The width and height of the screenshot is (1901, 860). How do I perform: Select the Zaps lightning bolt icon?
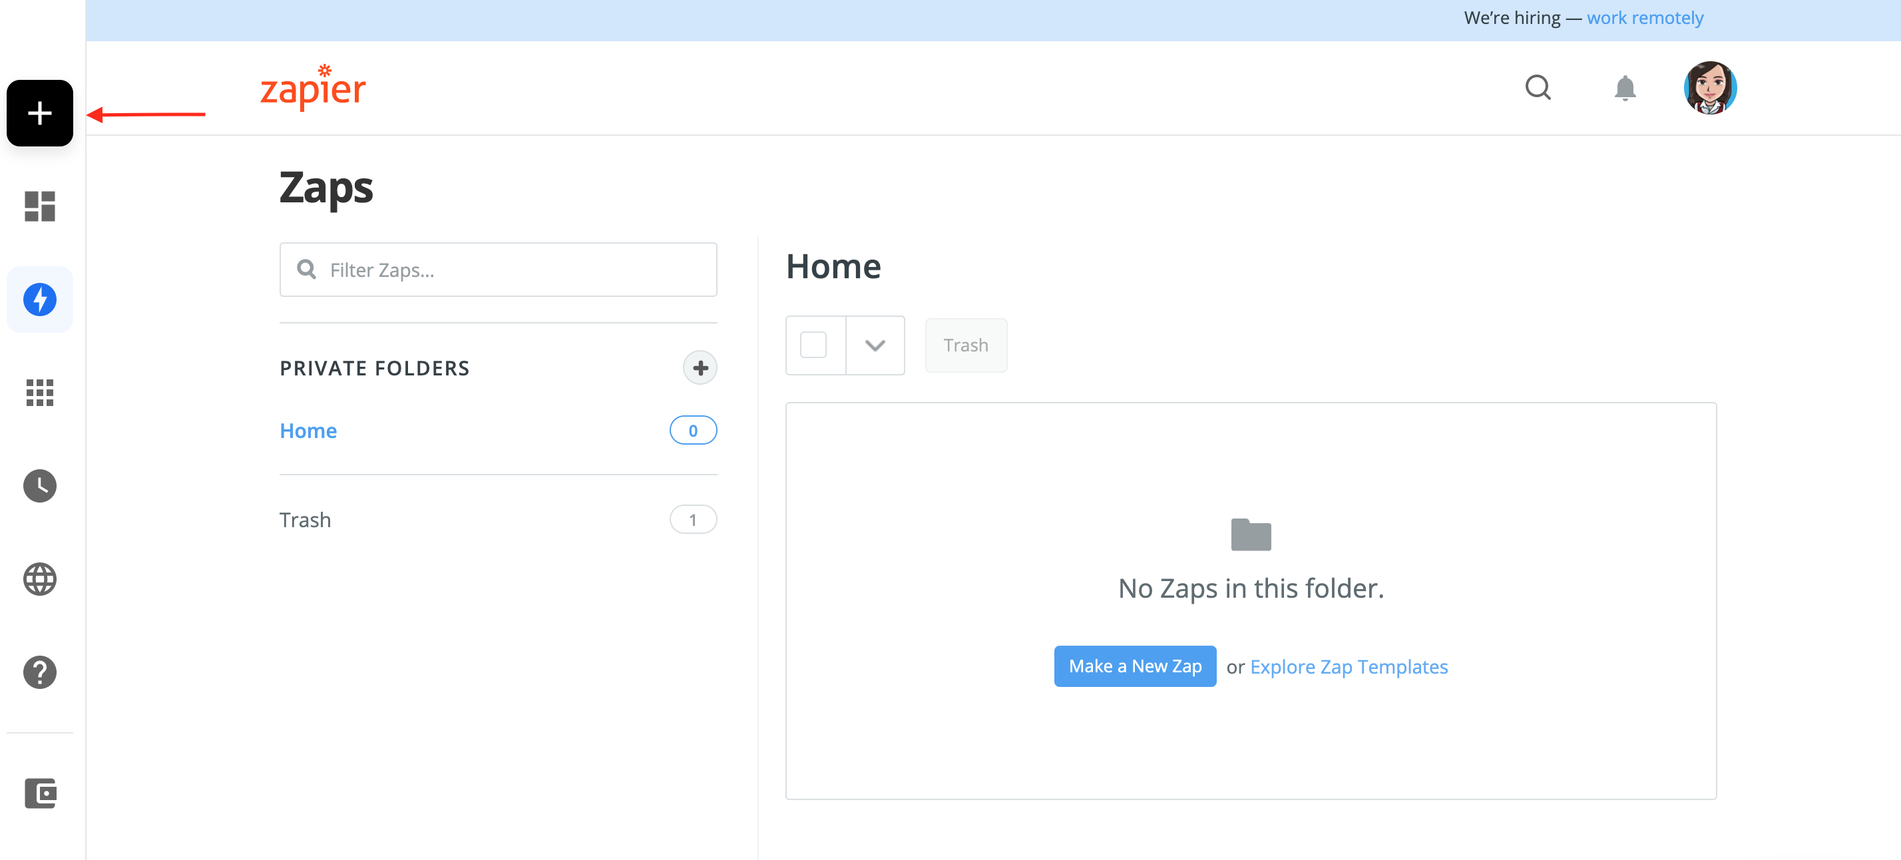(x=40, y=299)
